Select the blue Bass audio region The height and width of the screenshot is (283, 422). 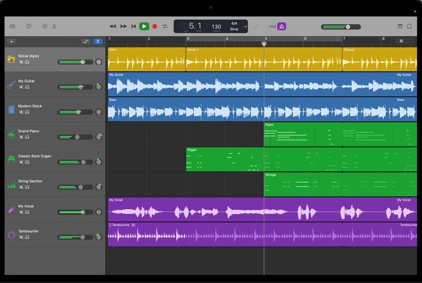[263, 109]
